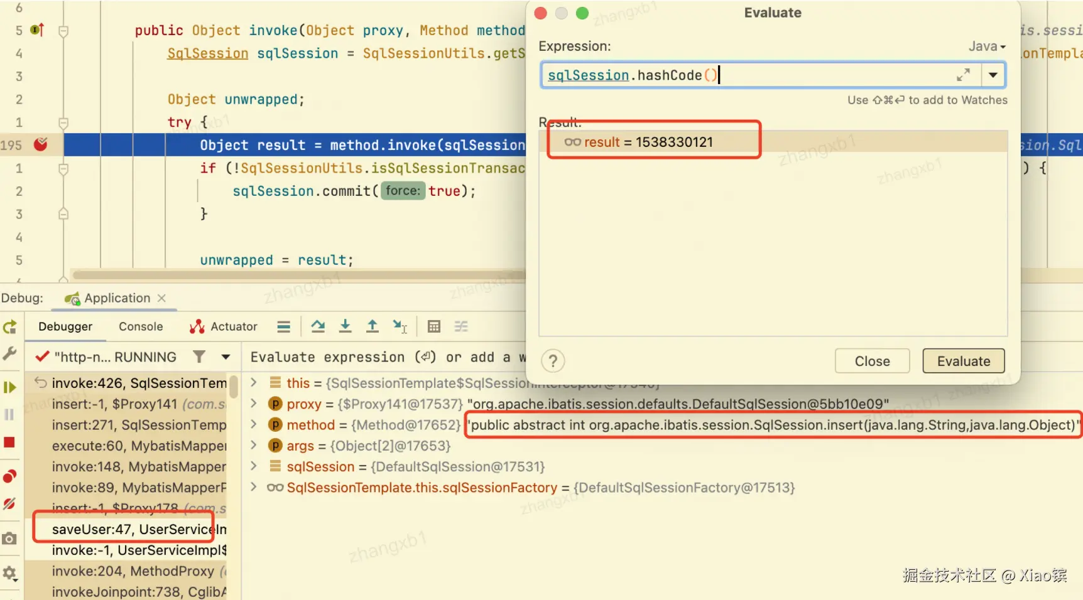This screenshot has height=600, width=1083.
Task: Click the Run to Cursor icon
Action: (400, 326)
